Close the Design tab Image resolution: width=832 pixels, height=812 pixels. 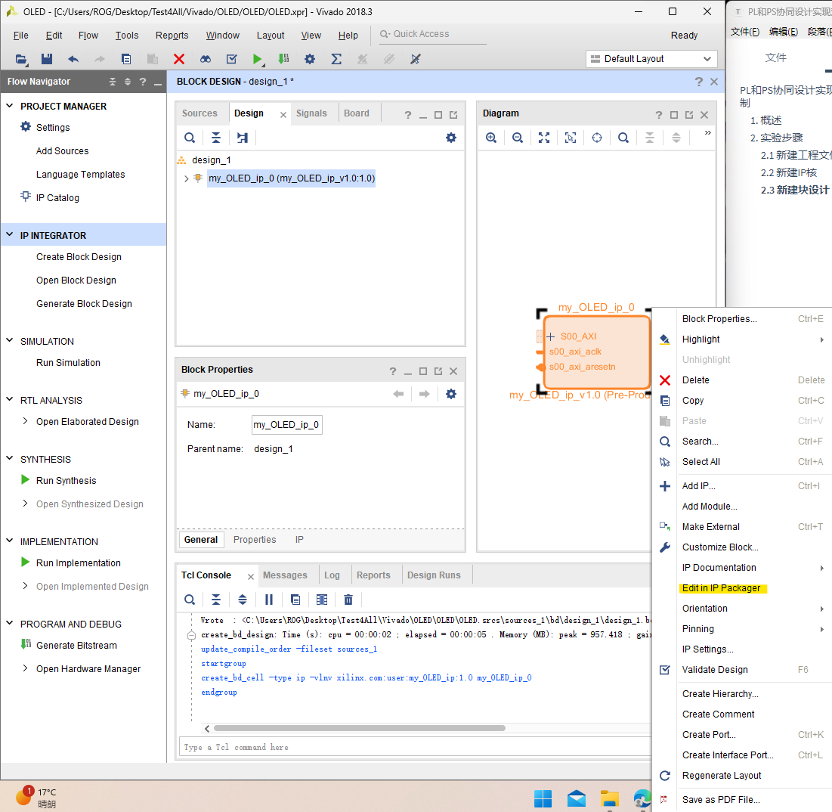283,115
